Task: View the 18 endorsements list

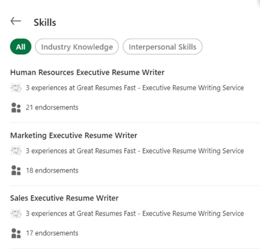Action: [52, 170]
